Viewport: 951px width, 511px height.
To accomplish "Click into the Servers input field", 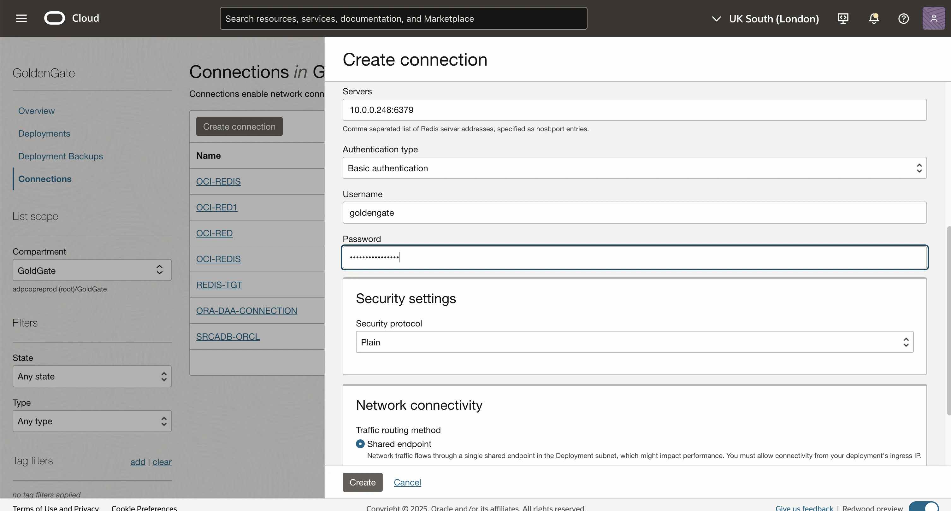I will pyautogui.click(x=634, y=110).
